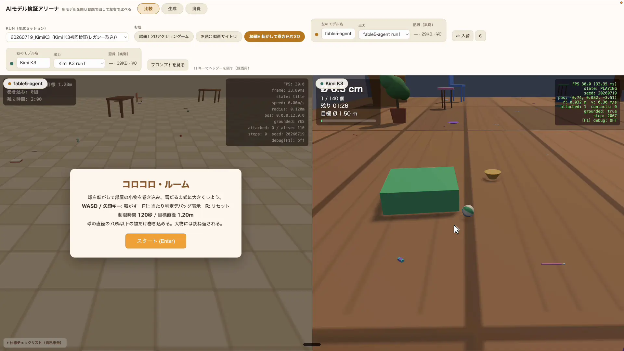Click the reload icon button next to 入替
This screenshot has width=624, height=351.
click(x=480, y=36)
